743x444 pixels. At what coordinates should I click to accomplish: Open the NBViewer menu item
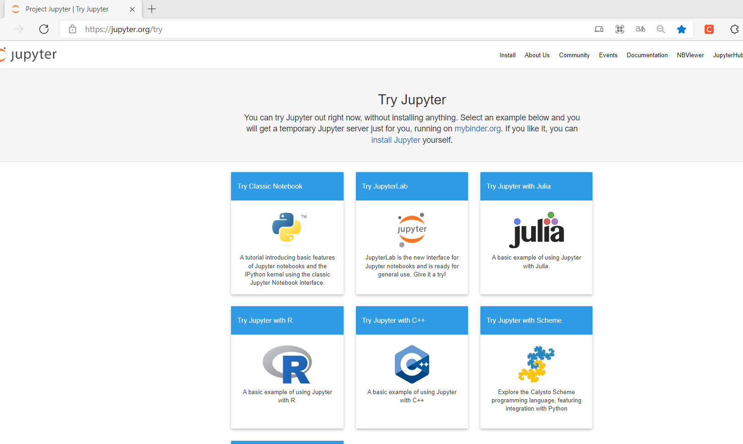pos(690,55)
